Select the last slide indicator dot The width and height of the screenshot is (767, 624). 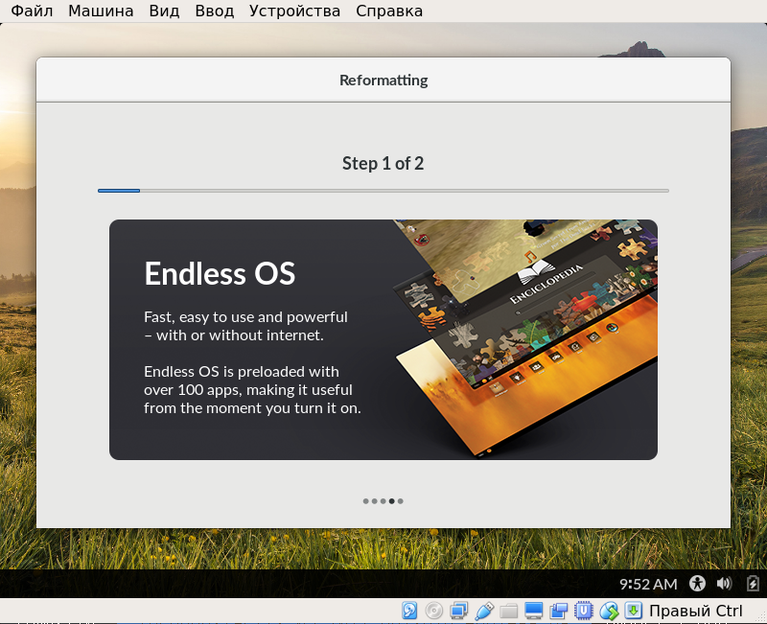pyautogui.click(x=401, y=501)
